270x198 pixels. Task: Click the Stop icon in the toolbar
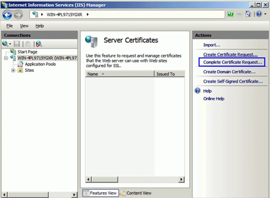pyautogui.click(x=239, y=14)
